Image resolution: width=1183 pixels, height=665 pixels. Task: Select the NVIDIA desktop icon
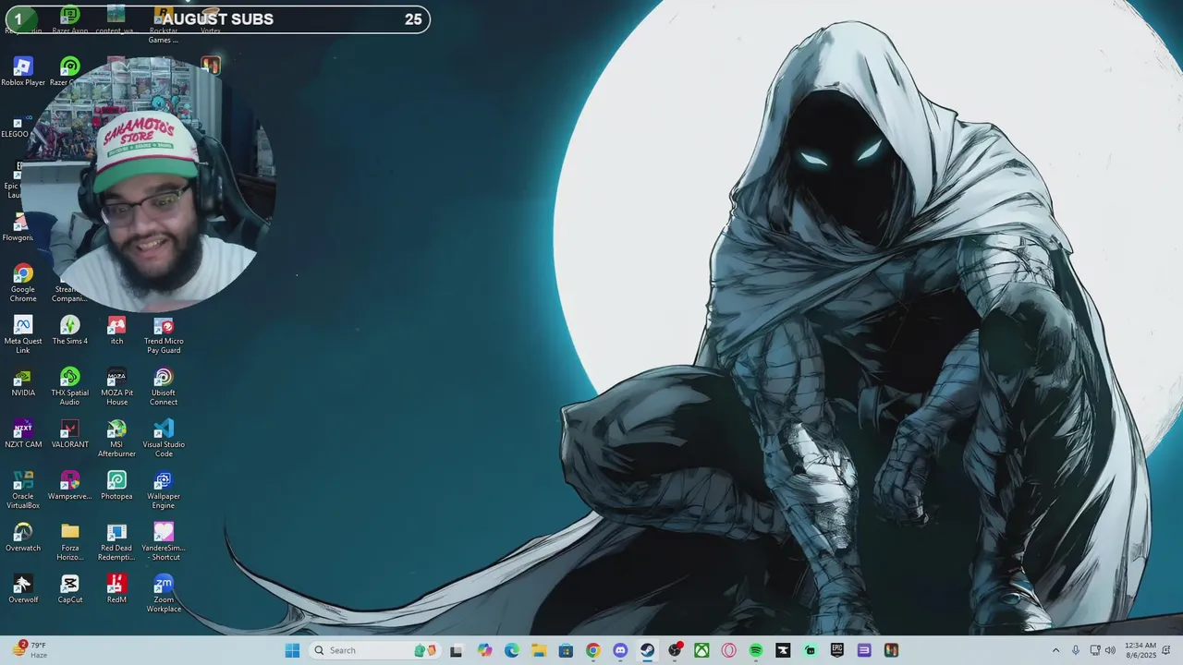23,381
